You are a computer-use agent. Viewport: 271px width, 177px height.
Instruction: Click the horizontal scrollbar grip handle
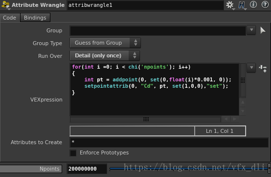pos(146,119)
